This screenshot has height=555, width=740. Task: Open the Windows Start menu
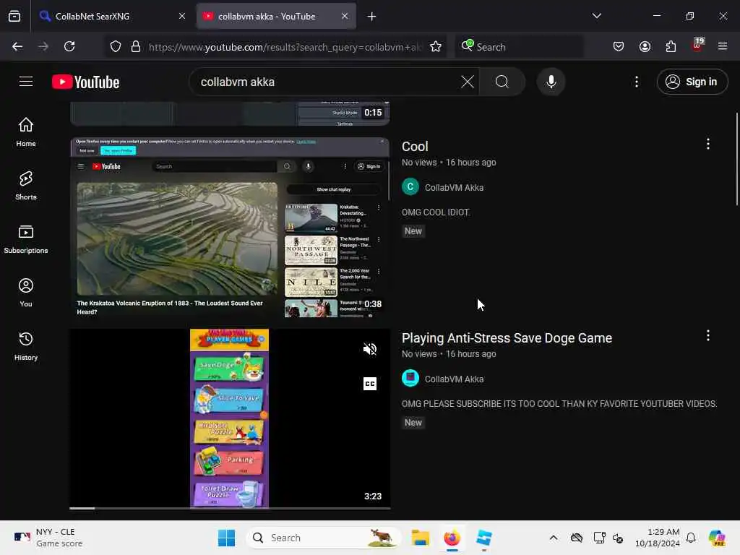coord(226,538)
